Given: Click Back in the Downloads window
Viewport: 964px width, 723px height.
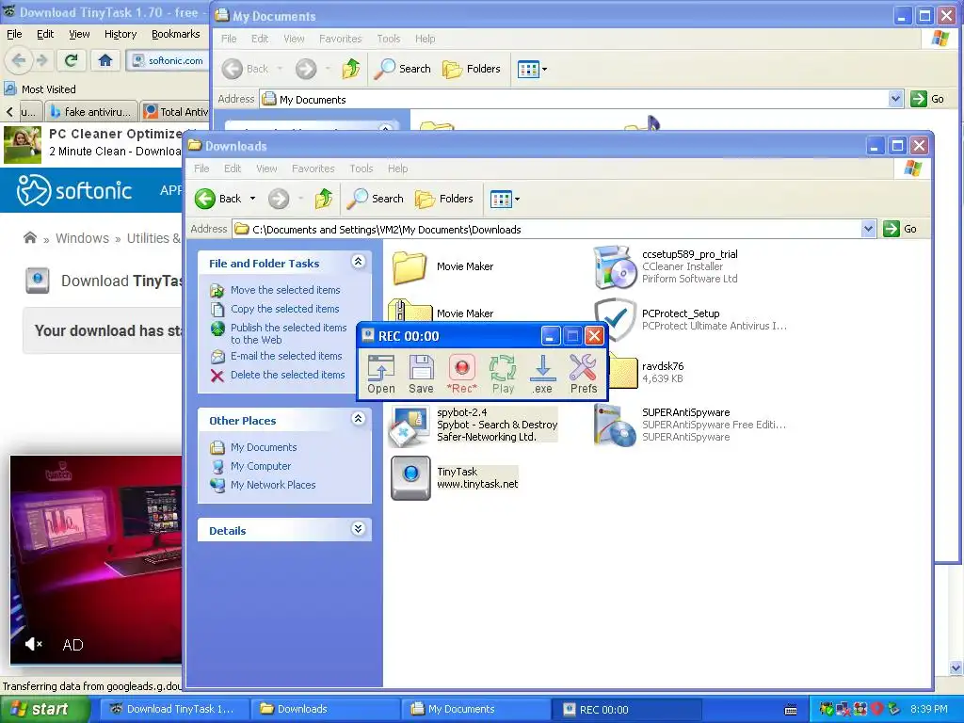Looking at the screenshot, I should pos(218,199).
